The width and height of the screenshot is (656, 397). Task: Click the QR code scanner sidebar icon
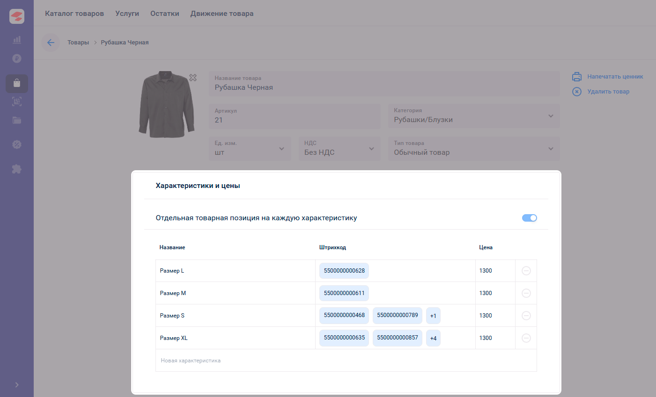pyautogui.click(x=17, y=101)
